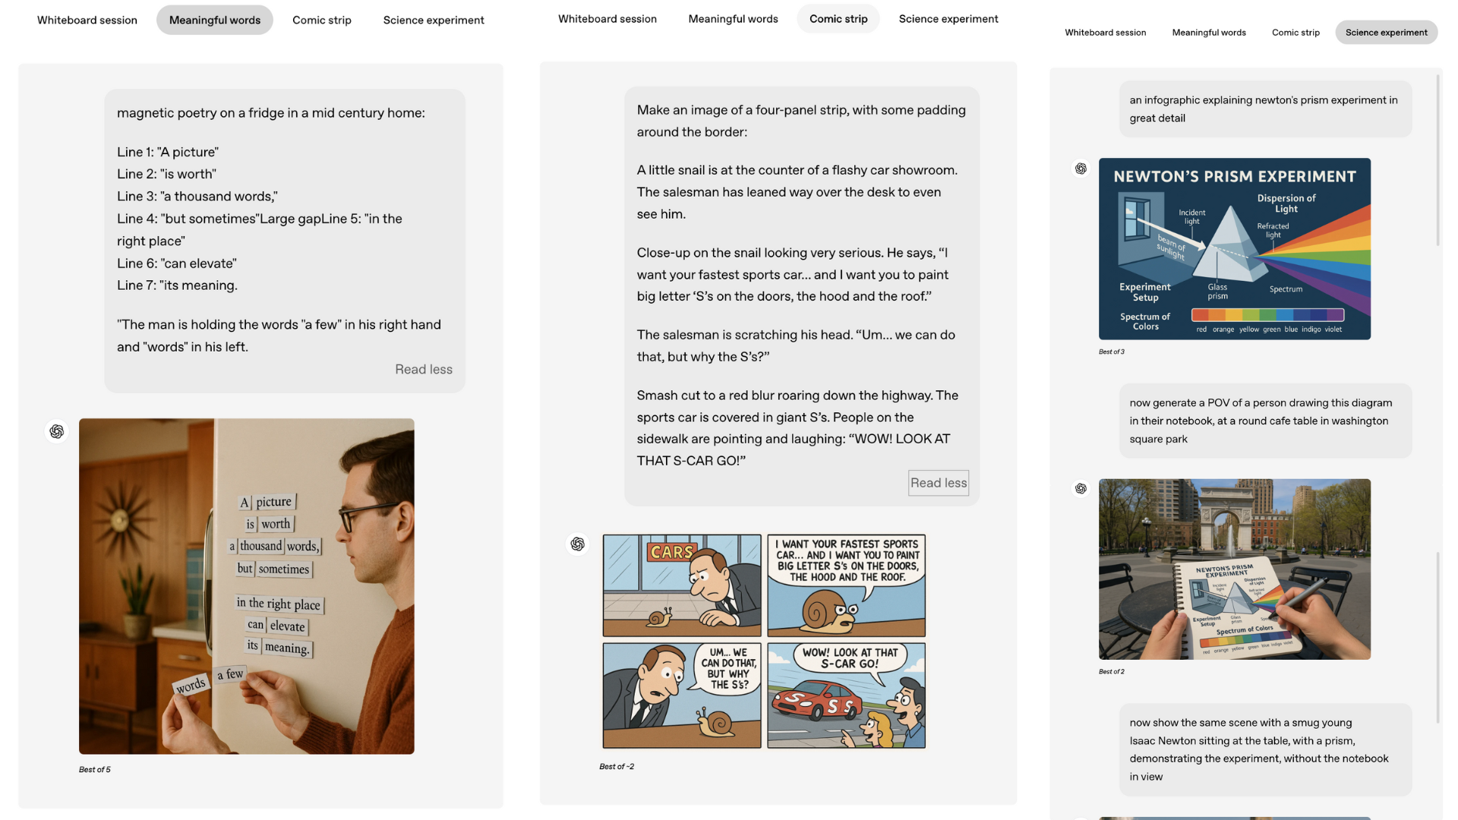This screenshot has width=1458, height=820.
Task: Click the right panel vertical scrollbar
Action: [x=1437, y=159]
